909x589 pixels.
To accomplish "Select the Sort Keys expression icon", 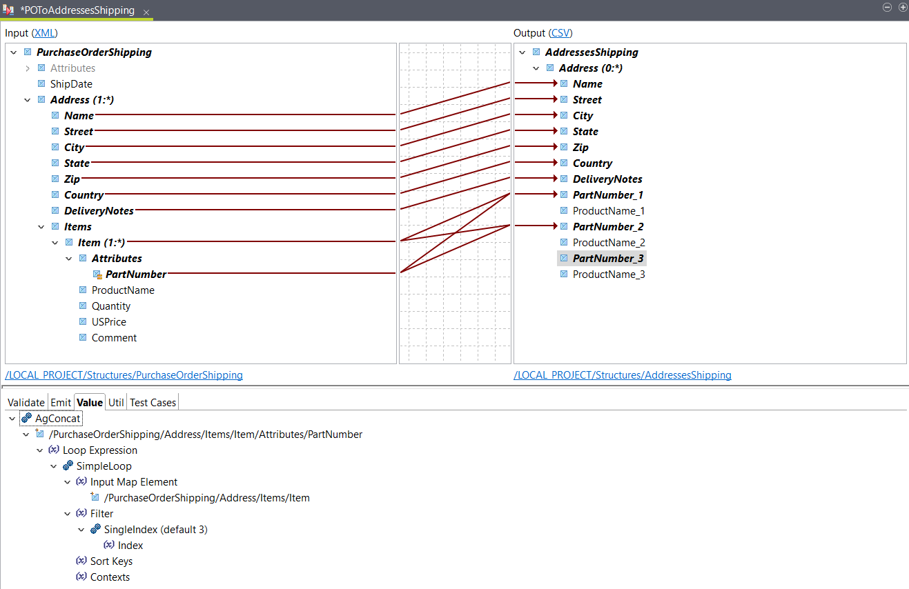I will click(x=81, y=561).
